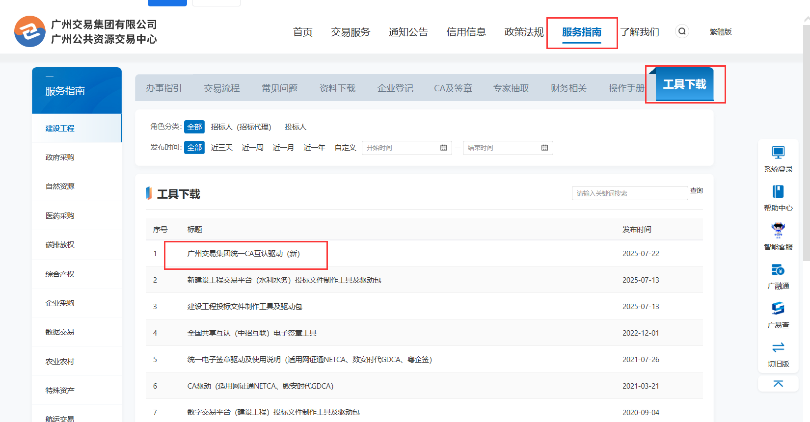Click the site logo in header
The width and height of the screenshot is (810, 422).
pyautogui.click(x=30, y=31)
